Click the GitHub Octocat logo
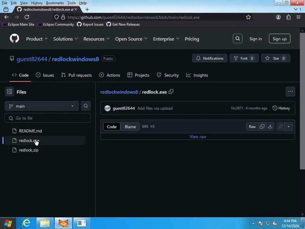Viewport: 305px width, 229px height. (14, 38)
